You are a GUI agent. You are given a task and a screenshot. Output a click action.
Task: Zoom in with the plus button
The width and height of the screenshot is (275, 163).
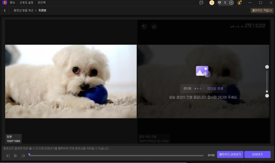coord(267,67)
